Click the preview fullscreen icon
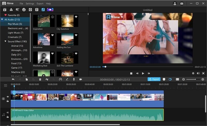This screenshot has width=207, height=126. (x=203, y=73)
